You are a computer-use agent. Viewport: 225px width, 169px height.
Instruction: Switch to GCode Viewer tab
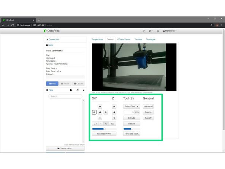pos(124,39)
